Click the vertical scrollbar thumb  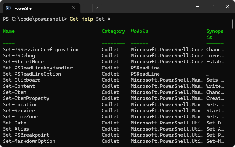click(233, 24)
